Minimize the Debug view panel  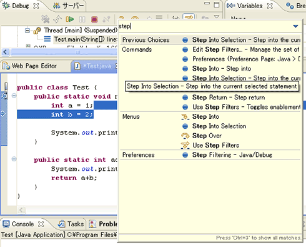tap(207, 3)
